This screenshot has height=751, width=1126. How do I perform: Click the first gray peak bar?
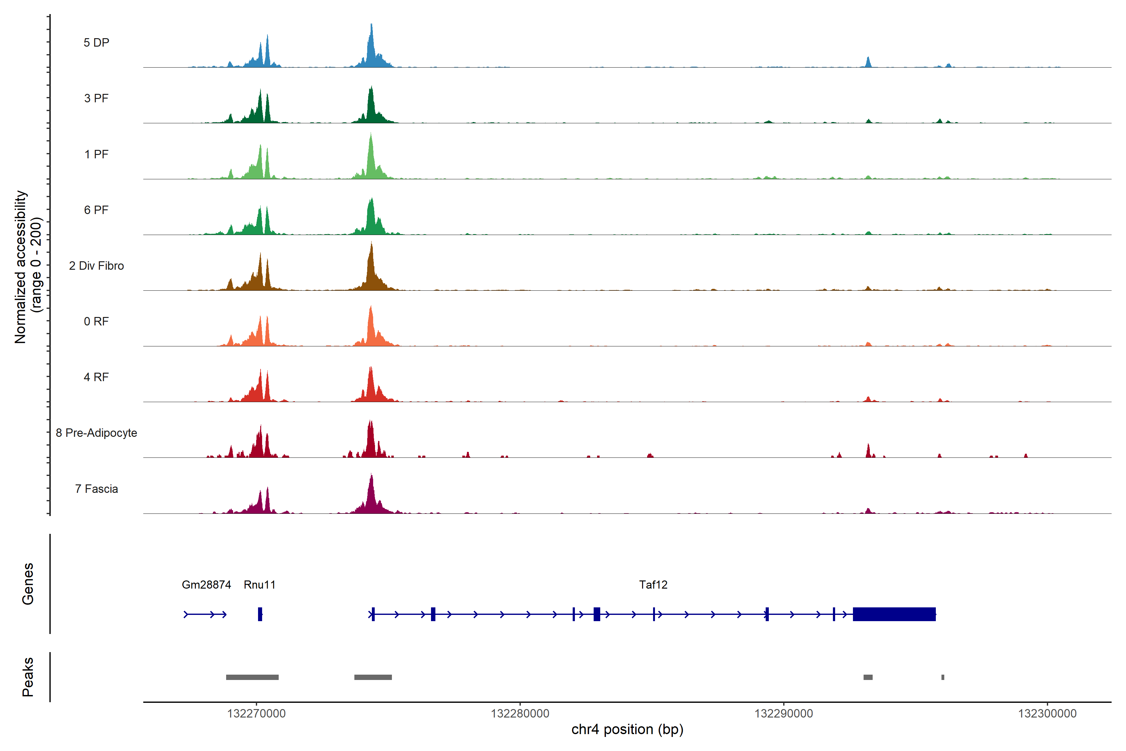(252, 677)
